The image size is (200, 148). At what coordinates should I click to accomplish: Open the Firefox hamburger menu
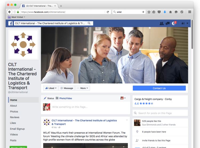[x=190, y=12]
